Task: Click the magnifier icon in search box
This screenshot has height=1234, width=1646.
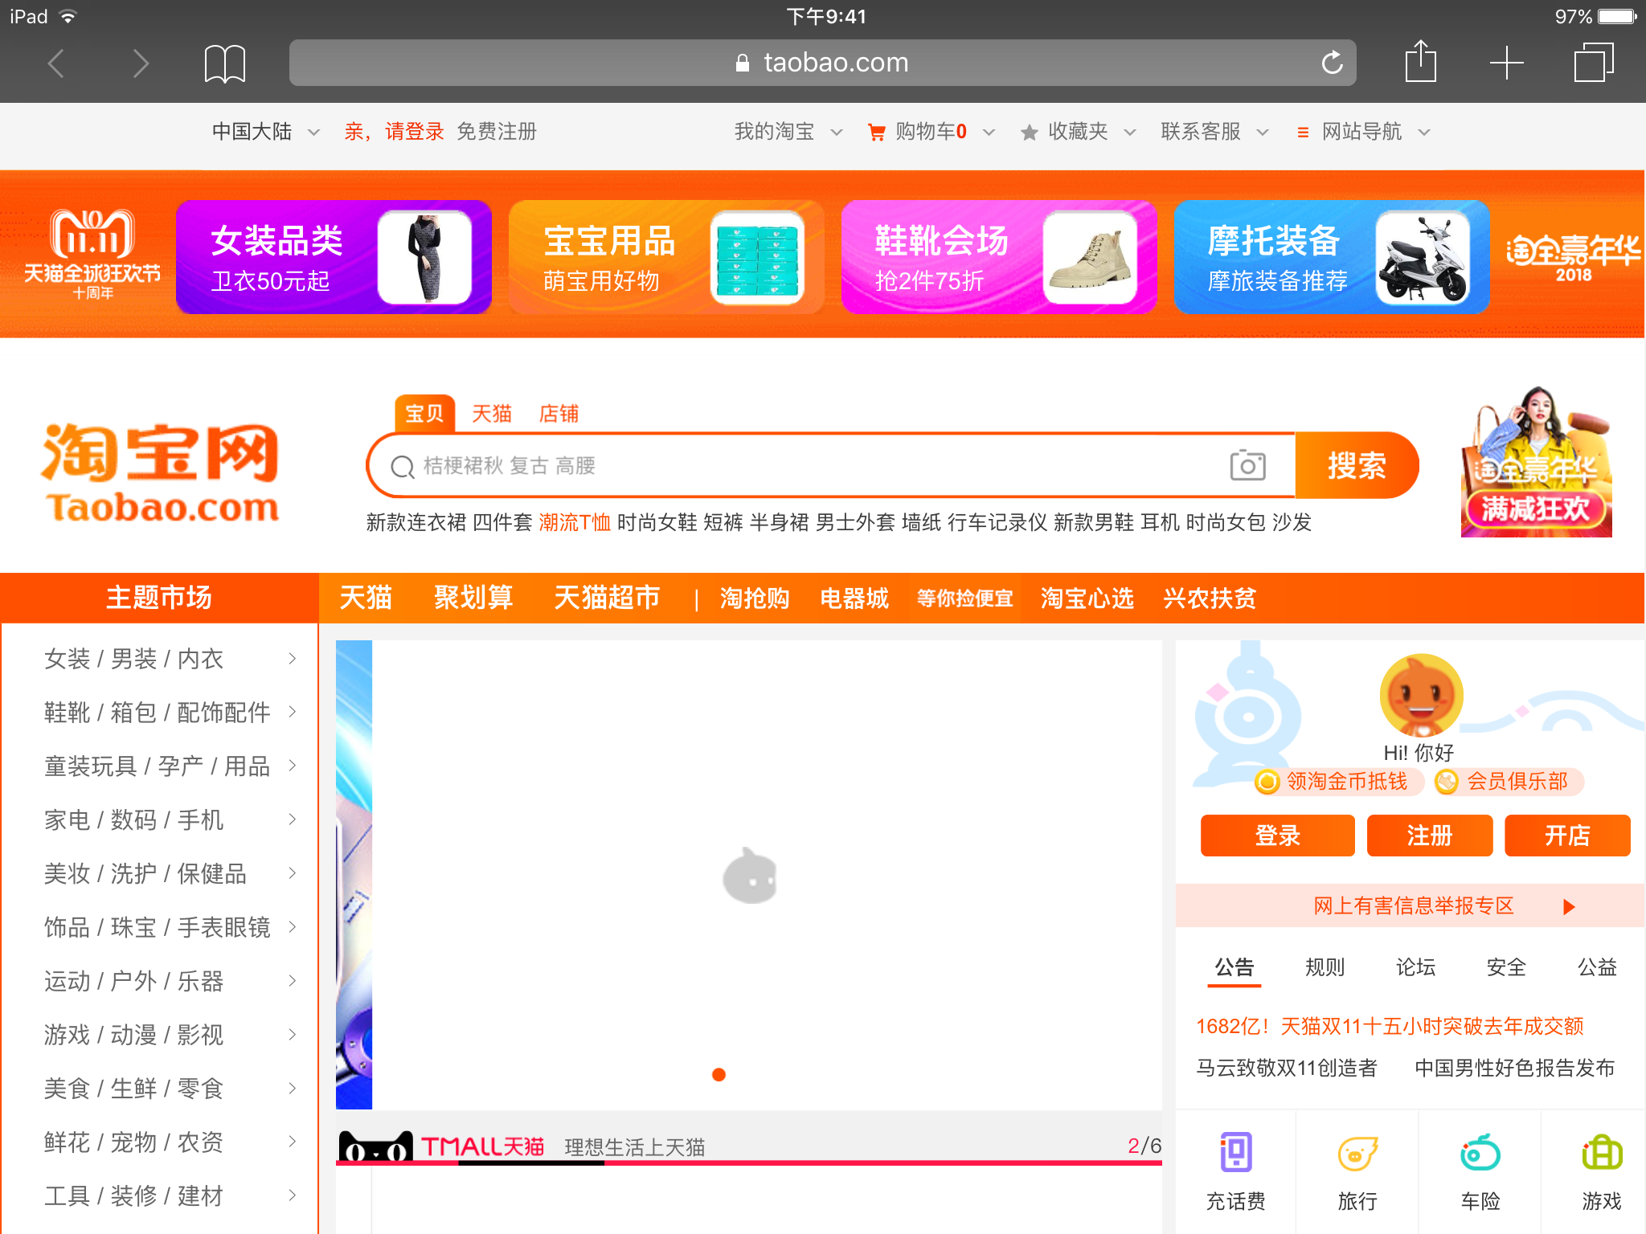Action: point(402,466)
